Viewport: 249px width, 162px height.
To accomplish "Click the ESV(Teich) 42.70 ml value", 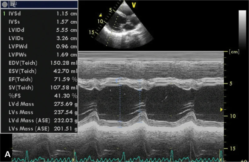I will click(65, 71).
